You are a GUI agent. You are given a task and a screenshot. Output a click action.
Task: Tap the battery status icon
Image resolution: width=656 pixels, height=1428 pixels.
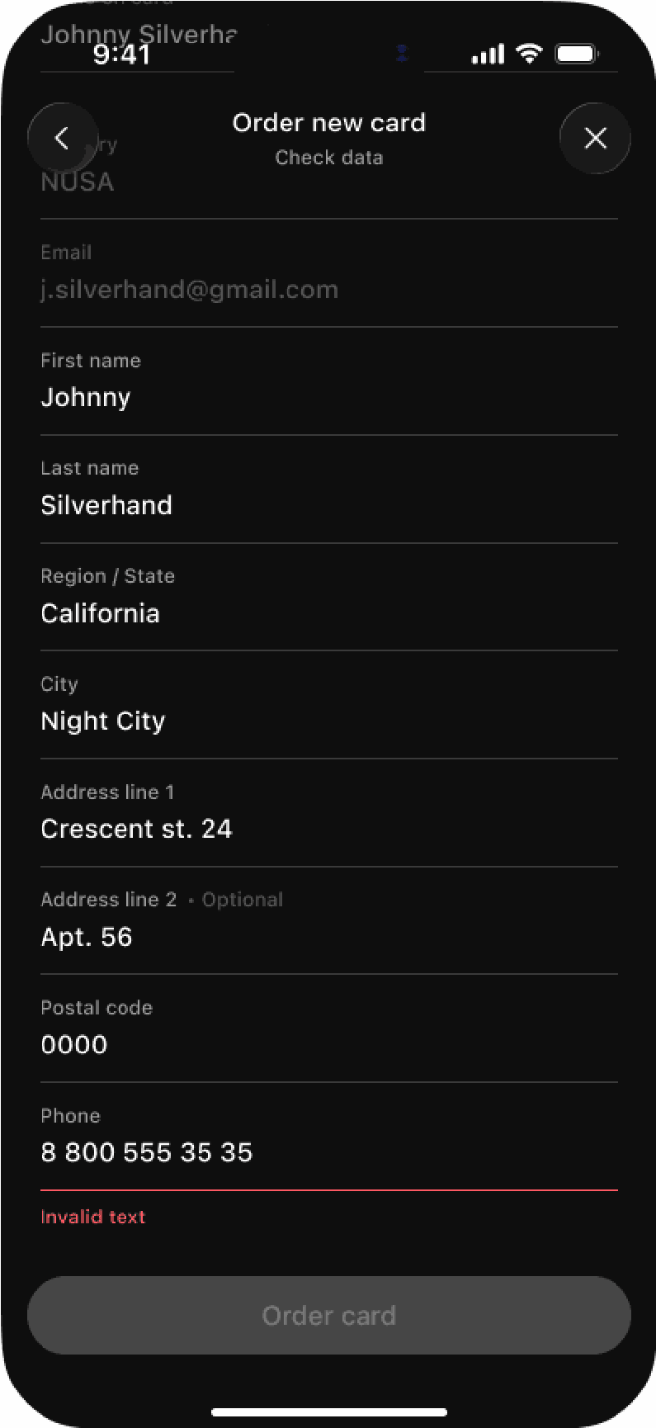click(577, 54)
